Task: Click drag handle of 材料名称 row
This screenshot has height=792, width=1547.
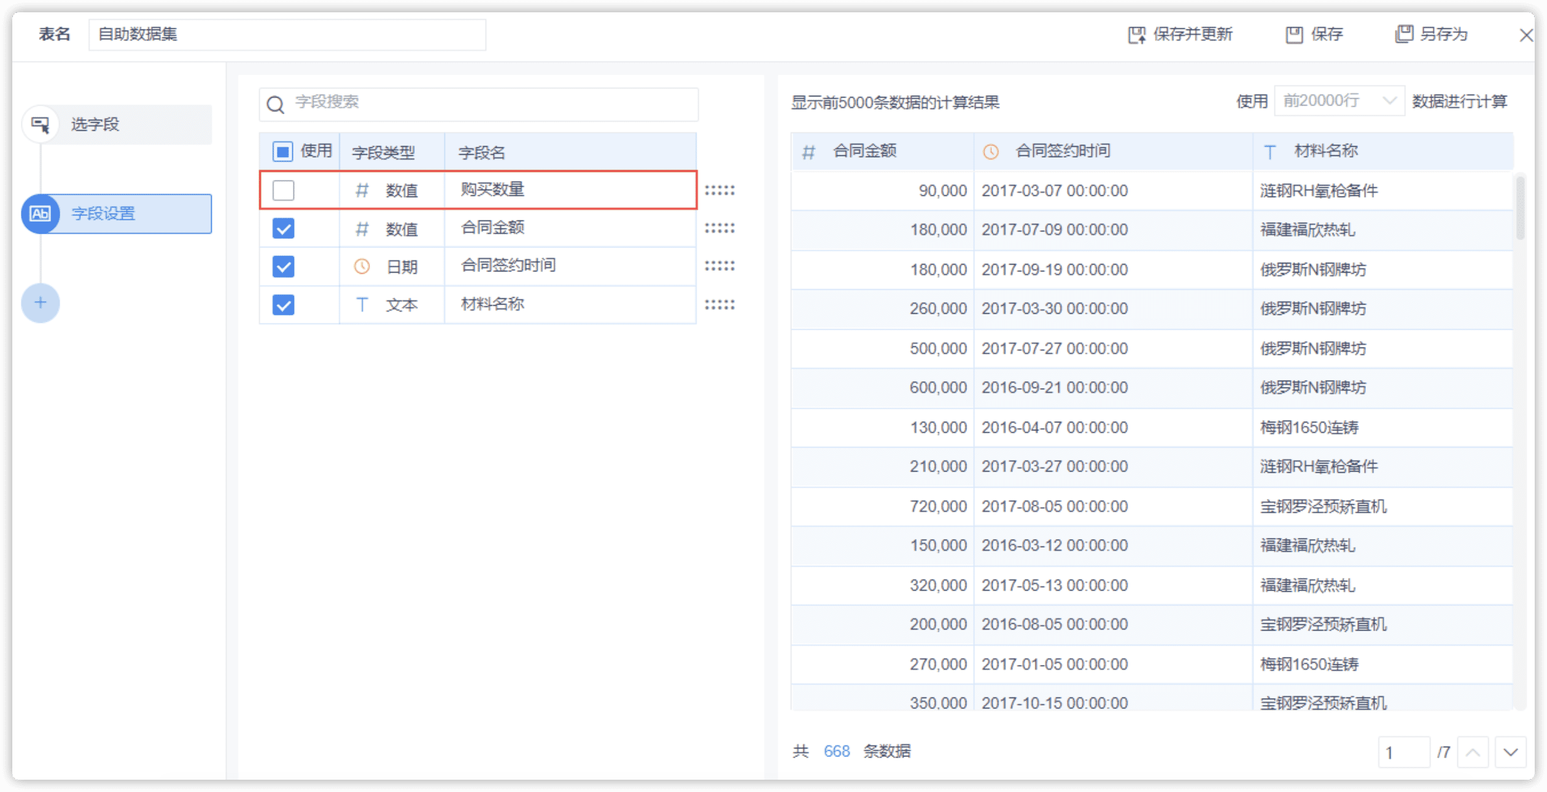Action: click(719, 305)
